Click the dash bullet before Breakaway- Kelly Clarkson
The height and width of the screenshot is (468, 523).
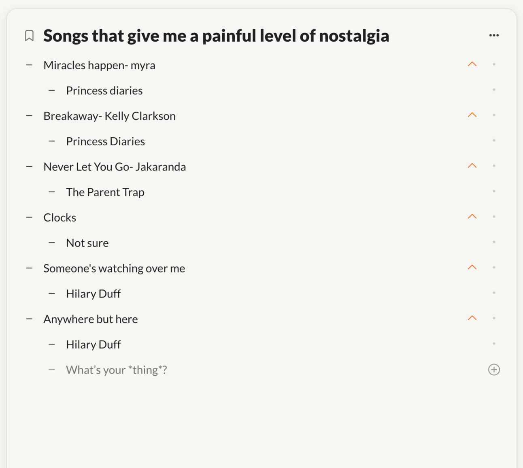29,116
